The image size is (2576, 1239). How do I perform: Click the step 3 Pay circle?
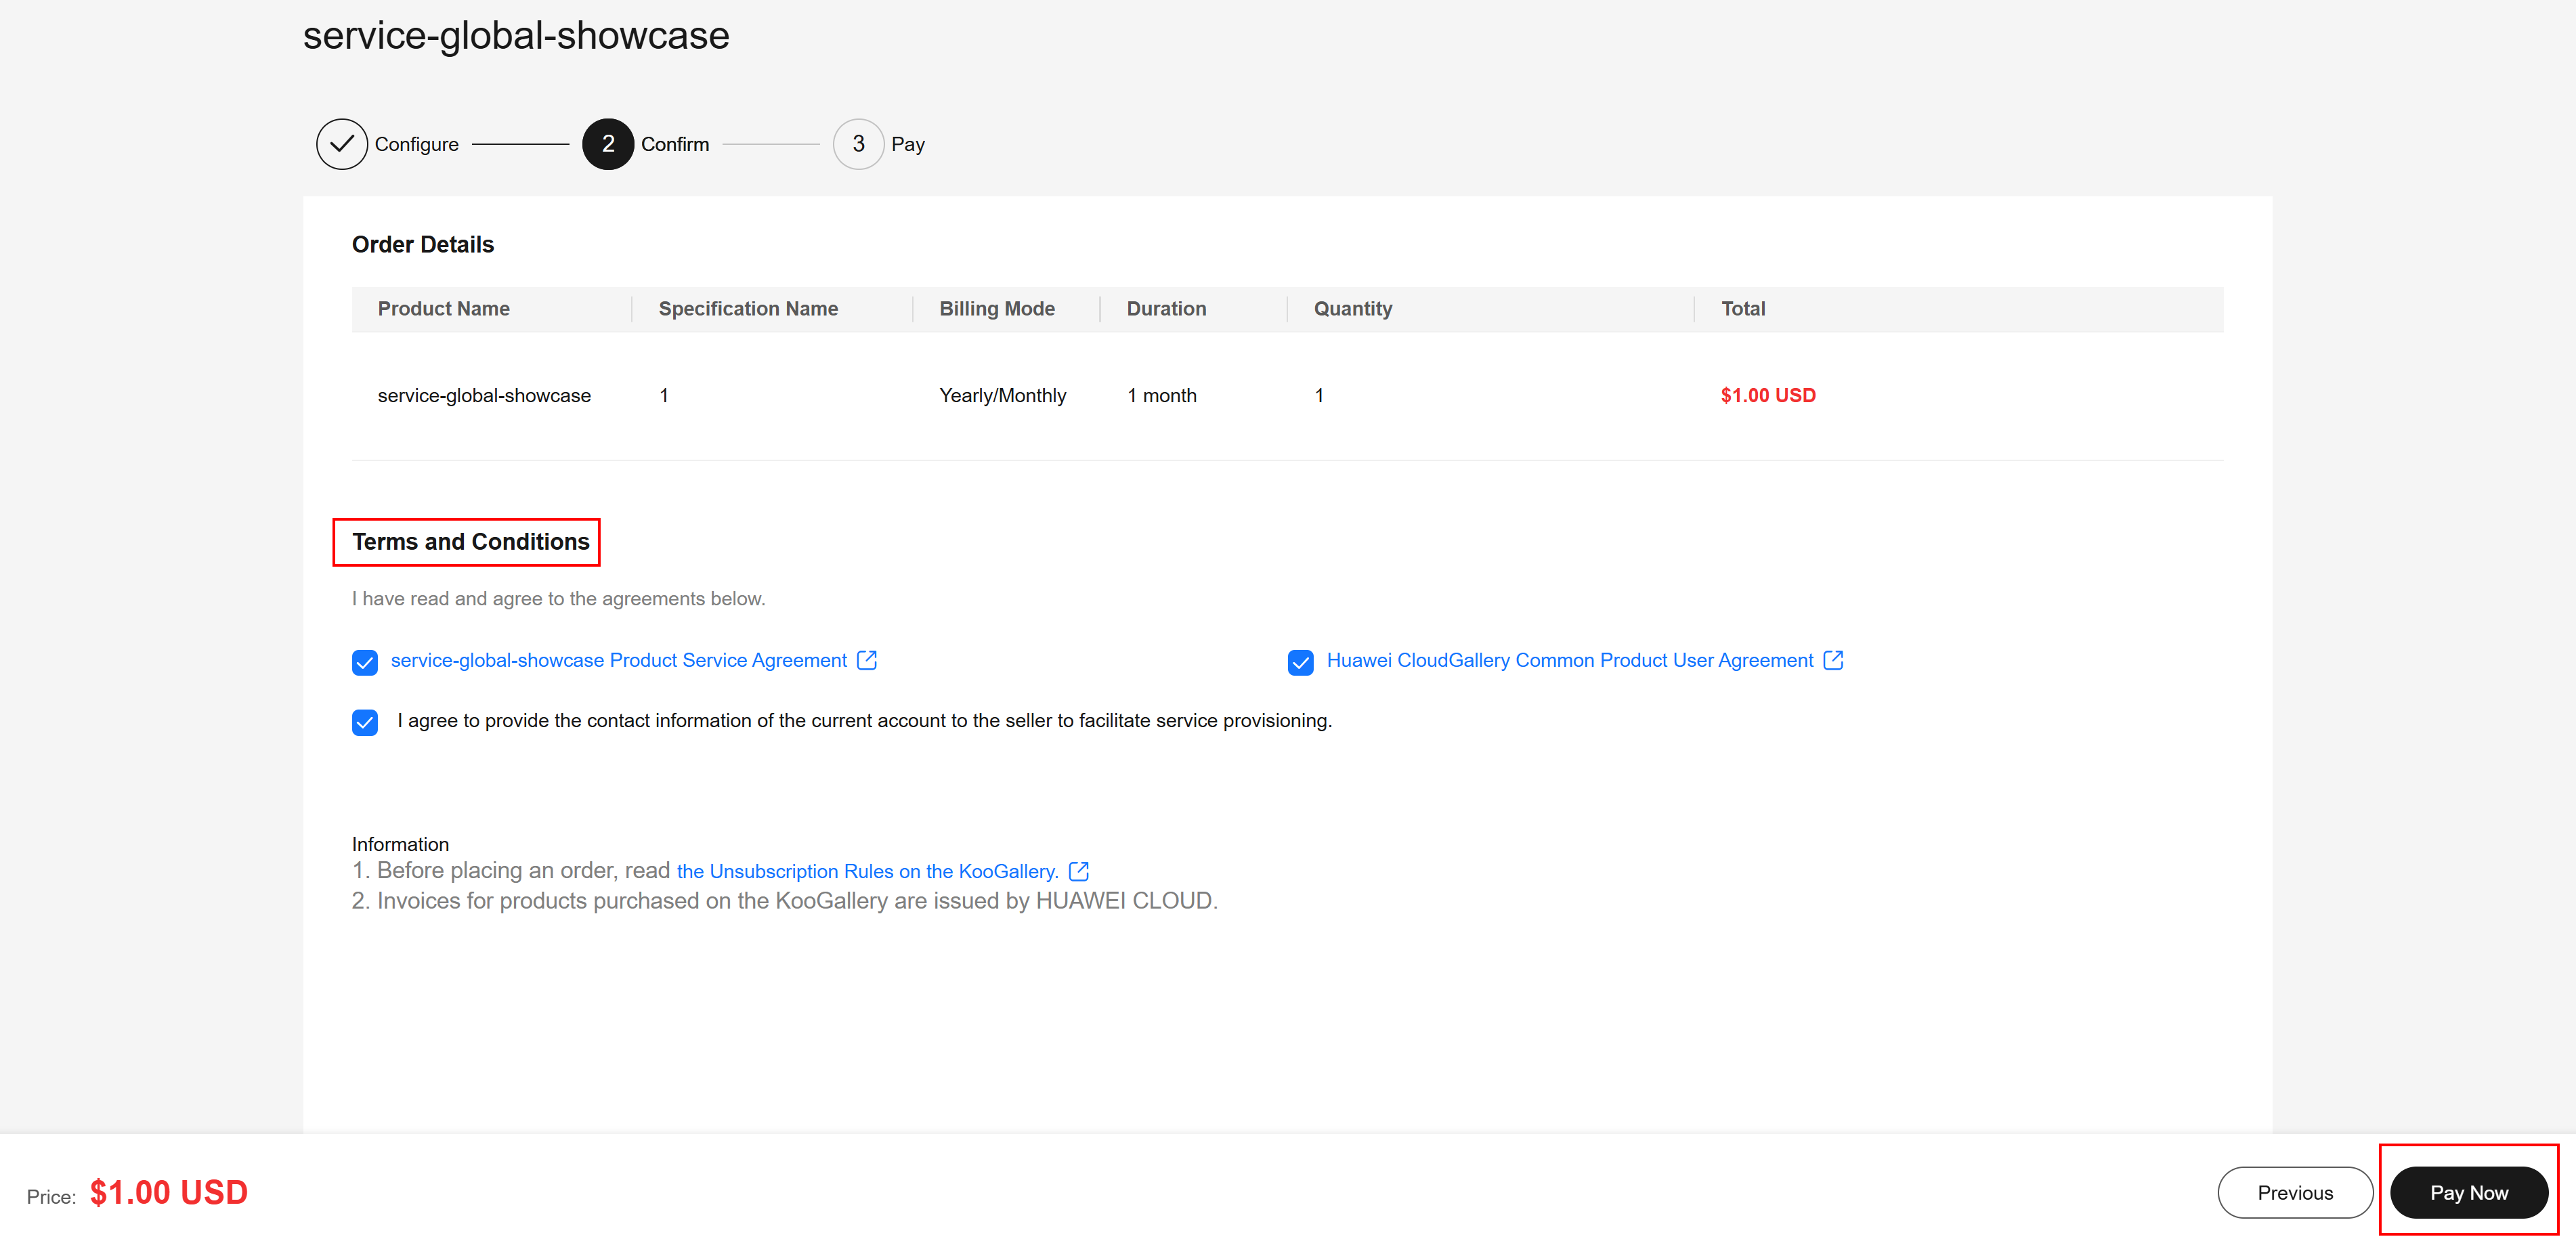[x=858, y=144]
